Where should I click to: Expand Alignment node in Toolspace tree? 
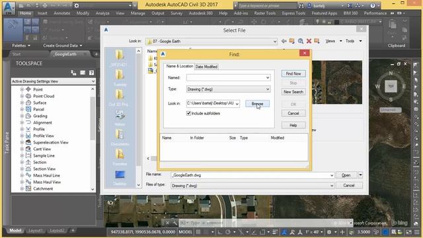click(x=22, y=122)
